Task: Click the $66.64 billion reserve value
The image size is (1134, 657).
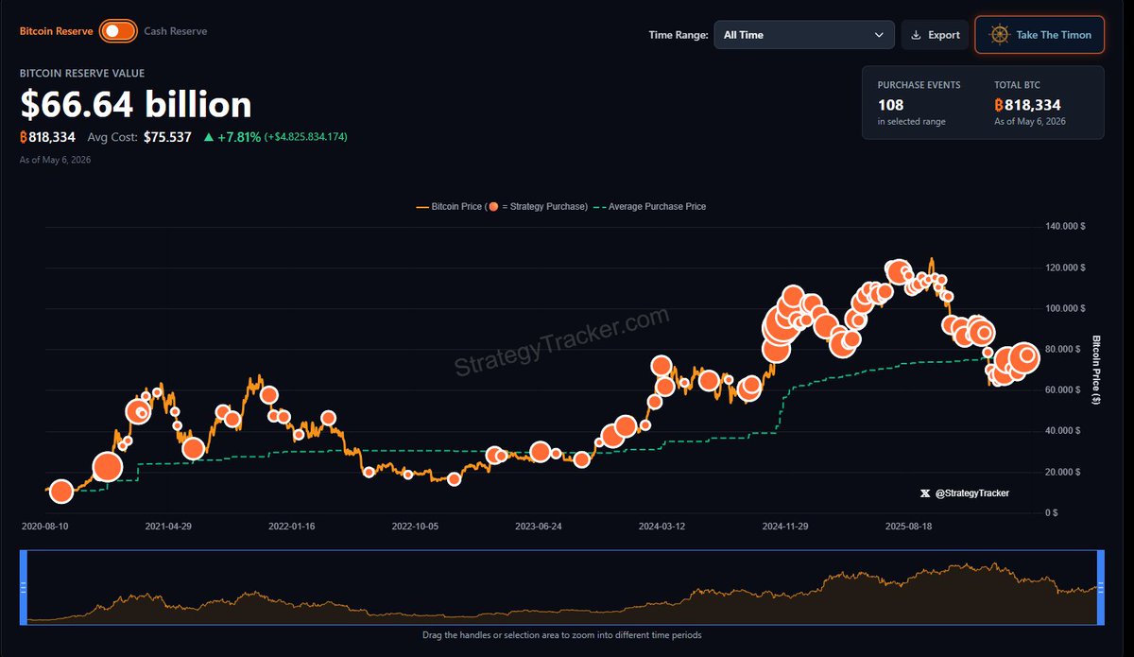Action: coord(136,104)
